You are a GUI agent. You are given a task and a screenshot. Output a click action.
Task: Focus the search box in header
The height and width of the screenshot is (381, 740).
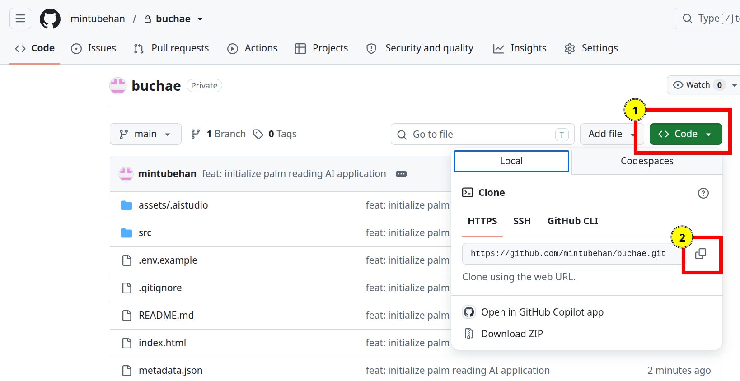[707, 19]
